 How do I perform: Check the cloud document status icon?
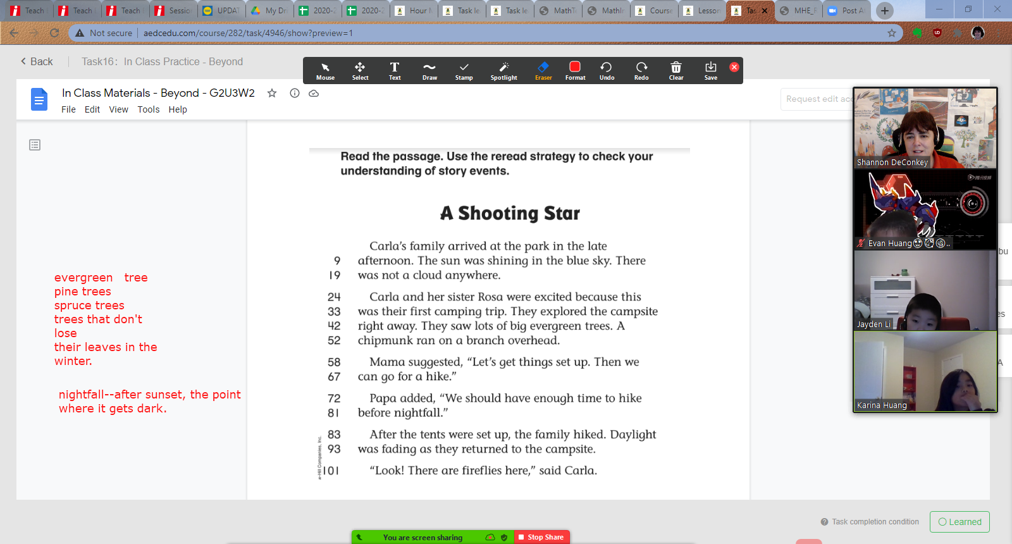(314, 93)
